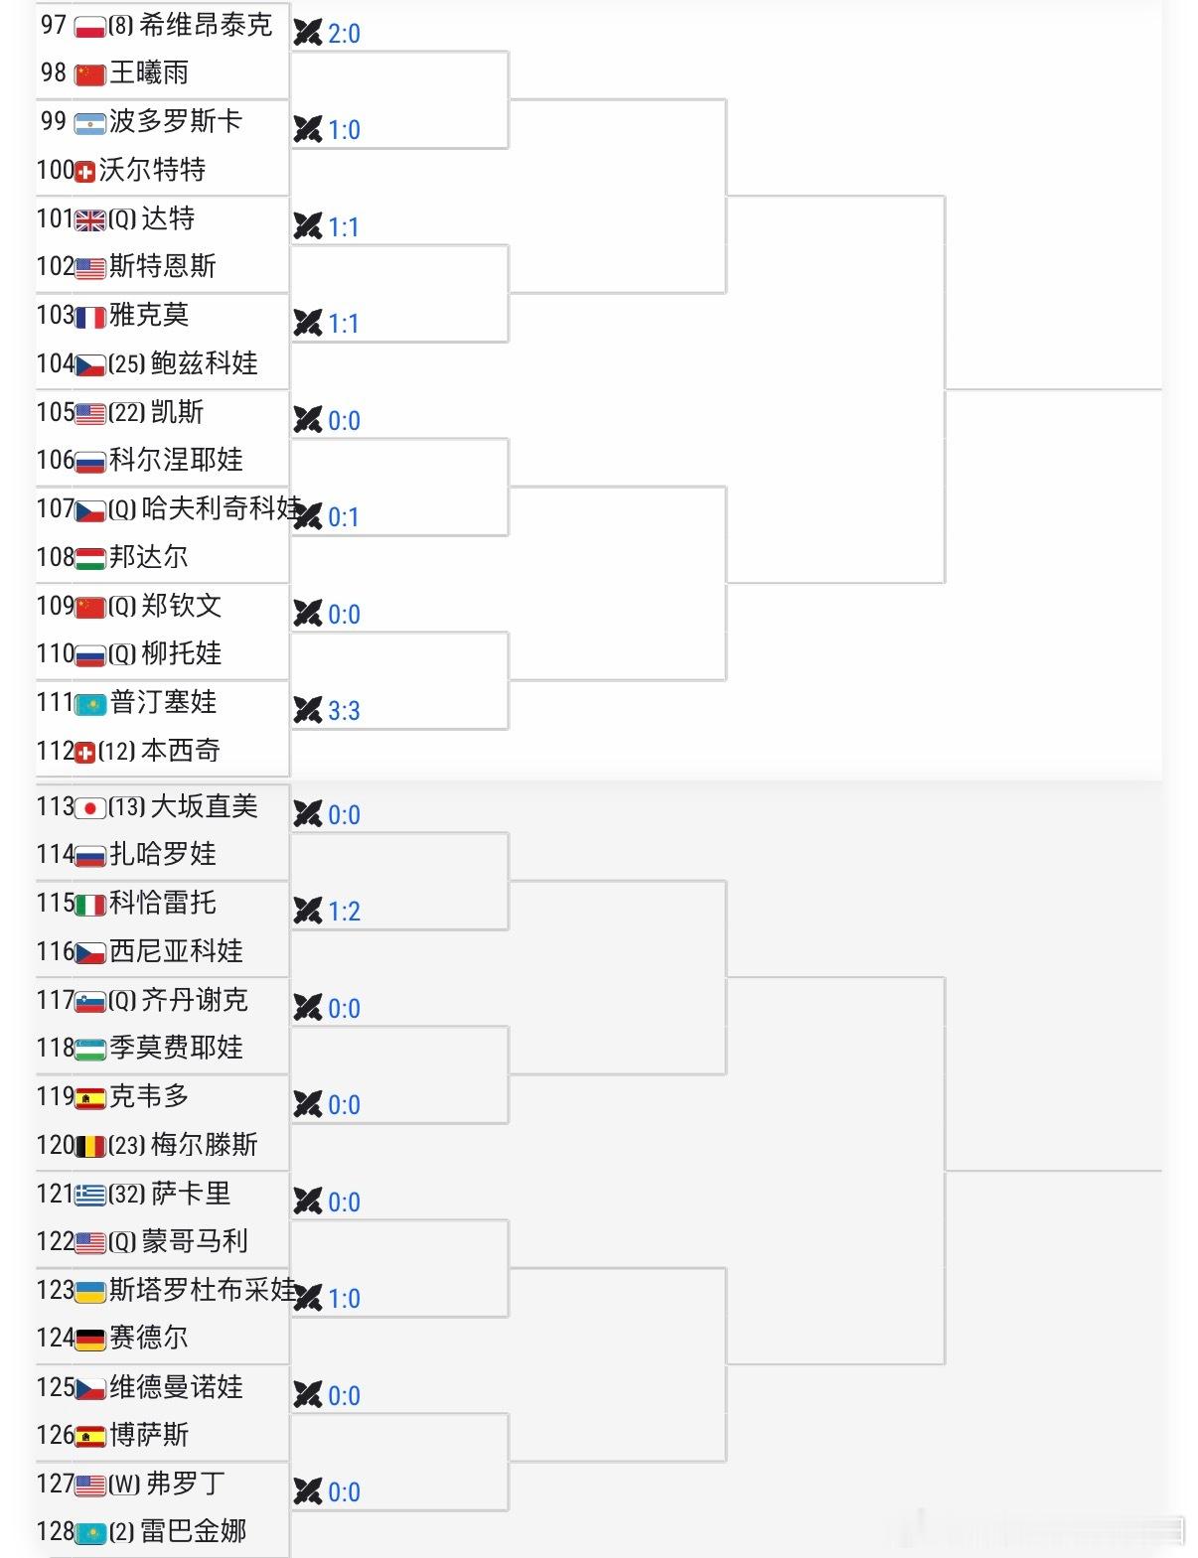
Task: Click the head-to-head icon for match 127-128
Action: pos(308,1491)
